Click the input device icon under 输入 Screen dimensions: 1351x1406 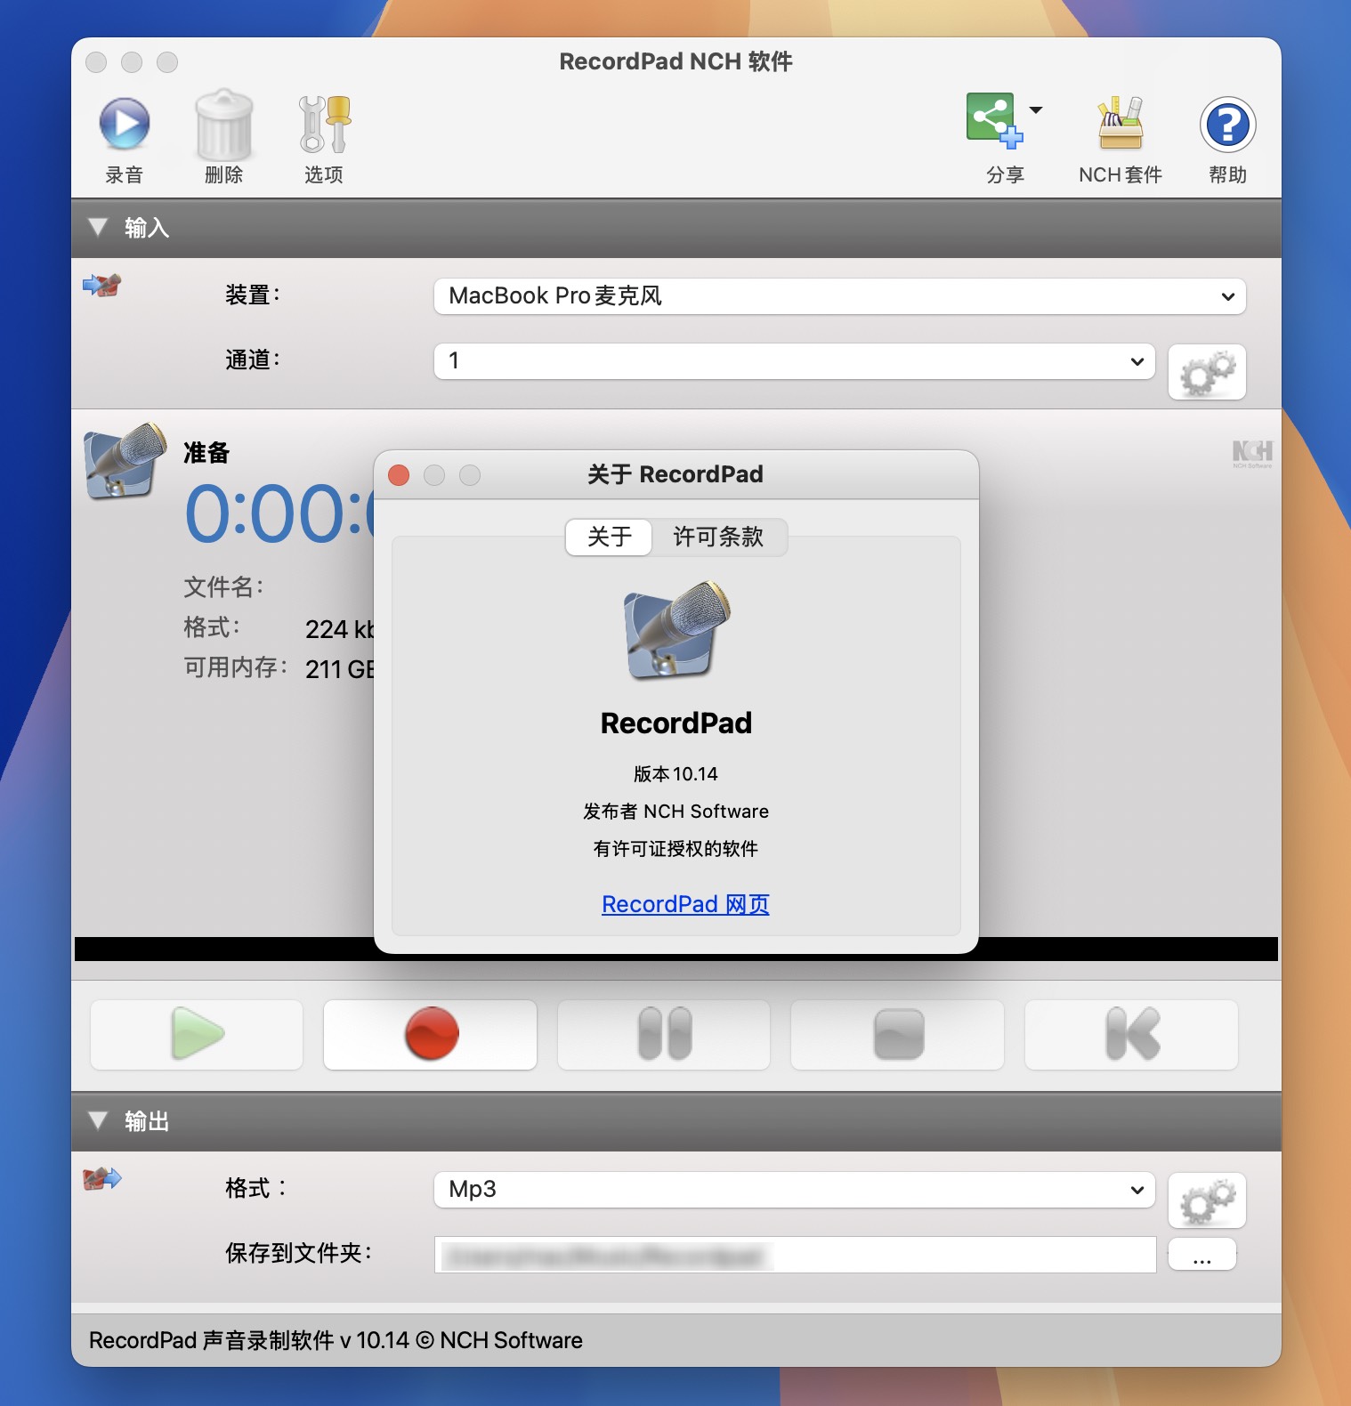click(x=101, y=285)
